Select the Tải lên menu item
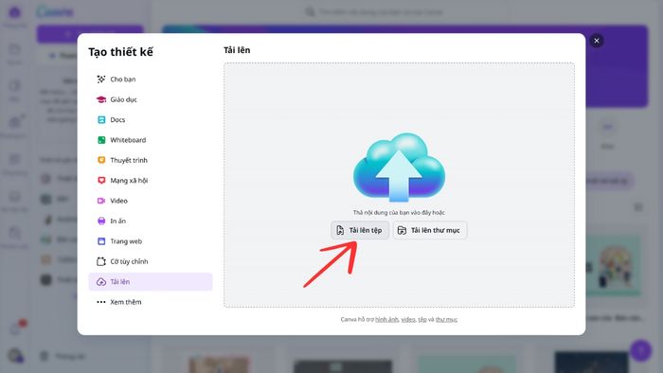 click(151, 282)
